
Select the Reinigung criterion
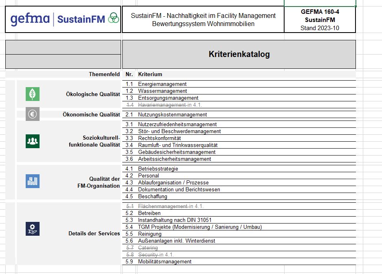(150, 234)
